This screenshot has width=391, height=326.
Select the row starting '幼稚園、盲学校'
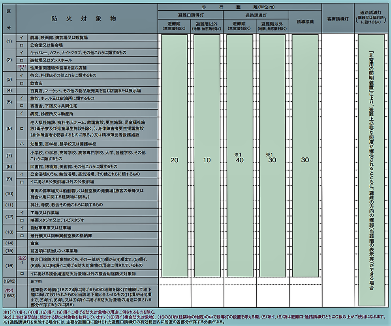tap(92, 143)
